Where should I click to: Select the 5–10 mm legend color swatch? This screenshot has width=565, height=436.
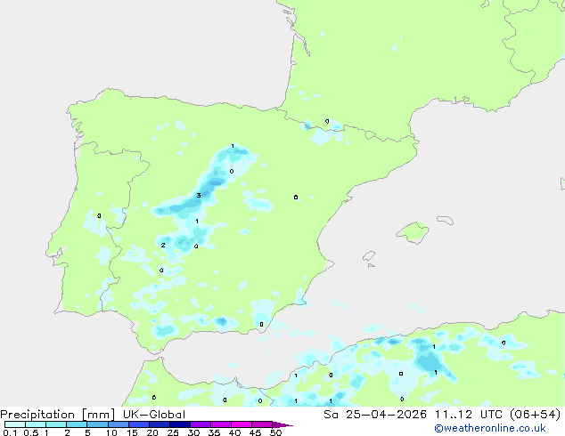coord(97,424)
